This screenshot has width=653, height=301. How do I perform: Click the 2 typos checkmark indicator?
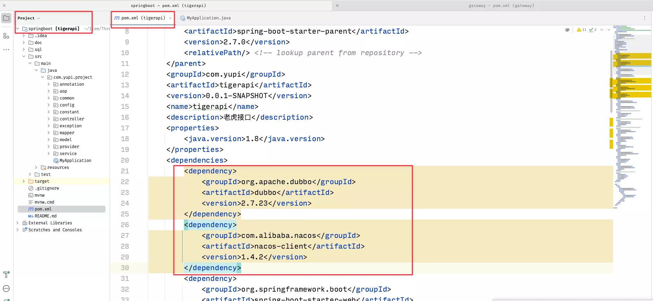click(593, 30)
